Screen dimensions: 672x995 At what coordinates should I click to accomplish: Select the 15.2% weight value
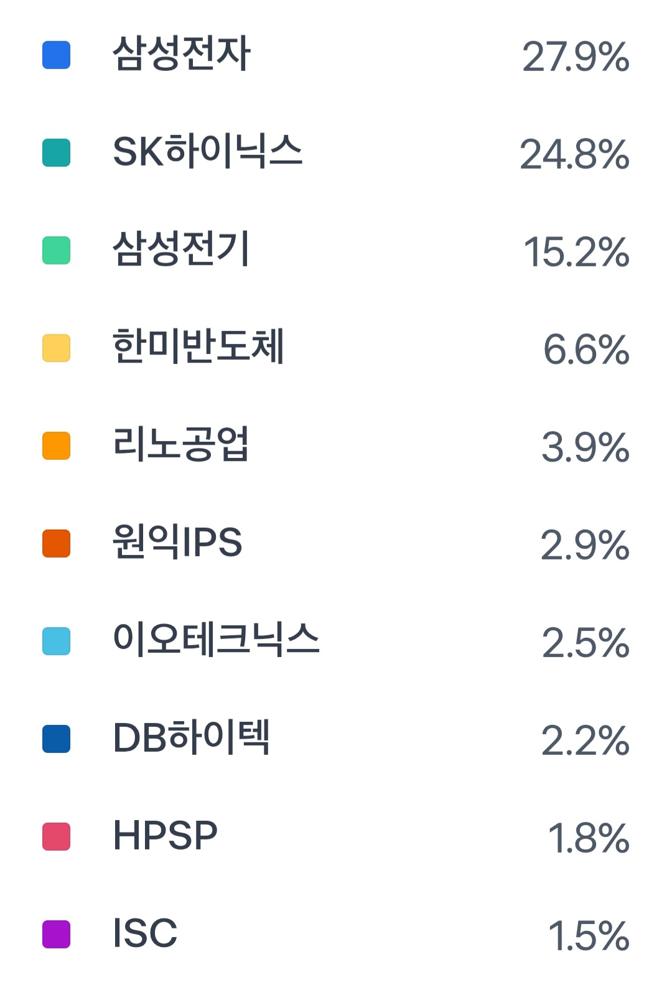(x=576, y=252)
